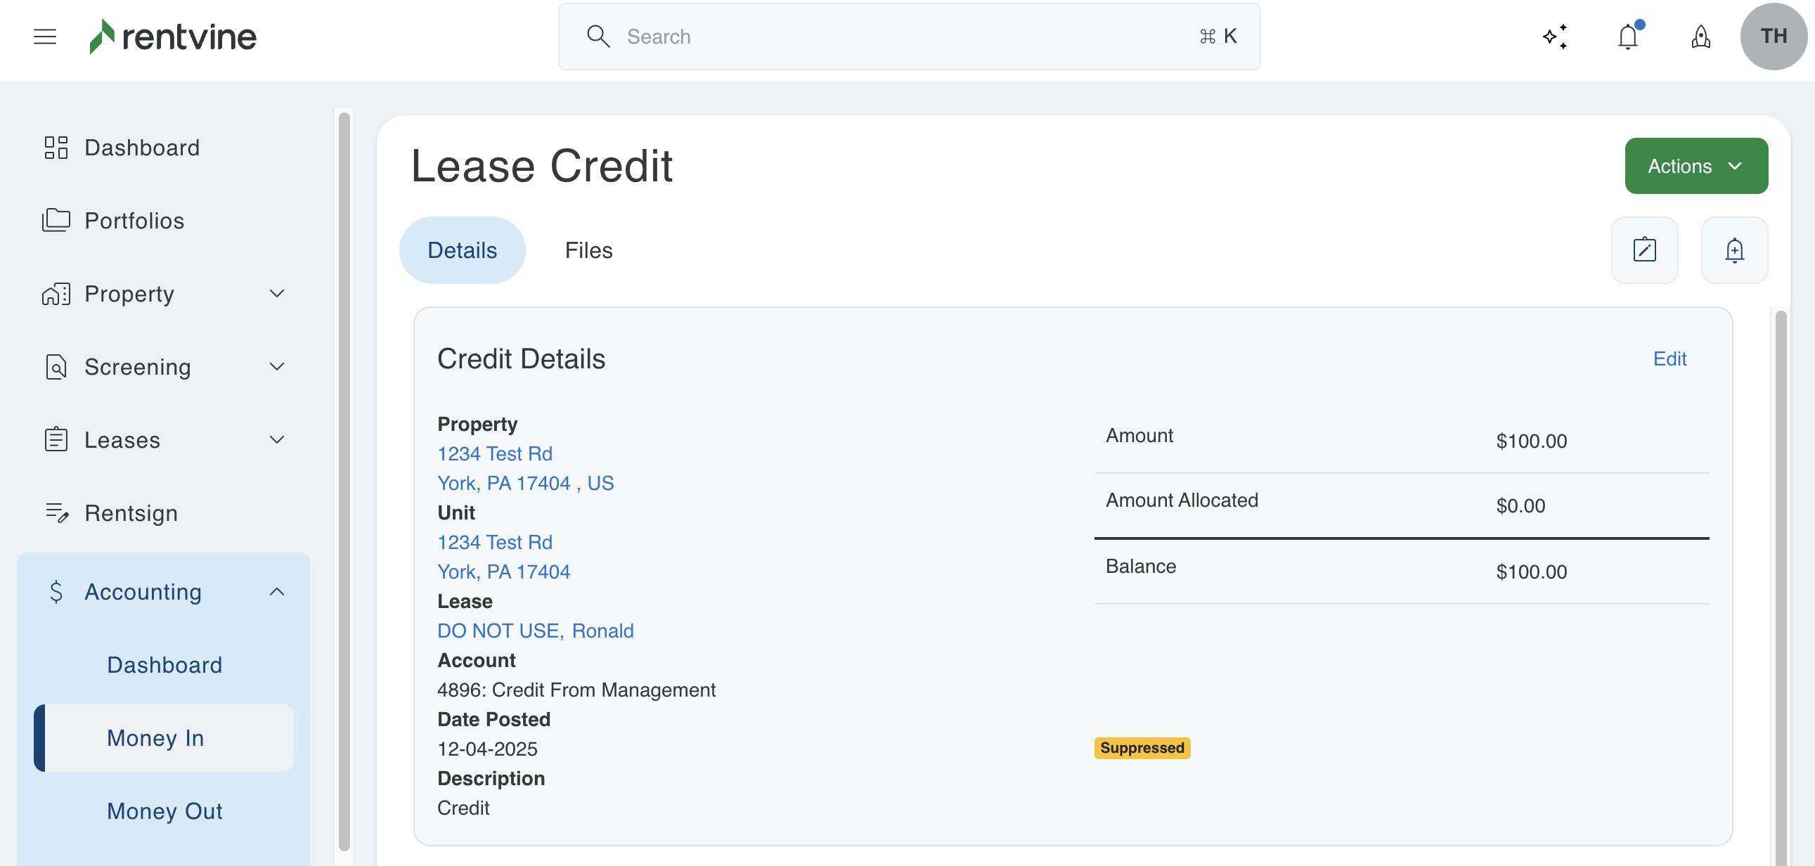Screen dimensions: 1815x866
Task: Select the Details tab
Action: (x=462, y=250)
